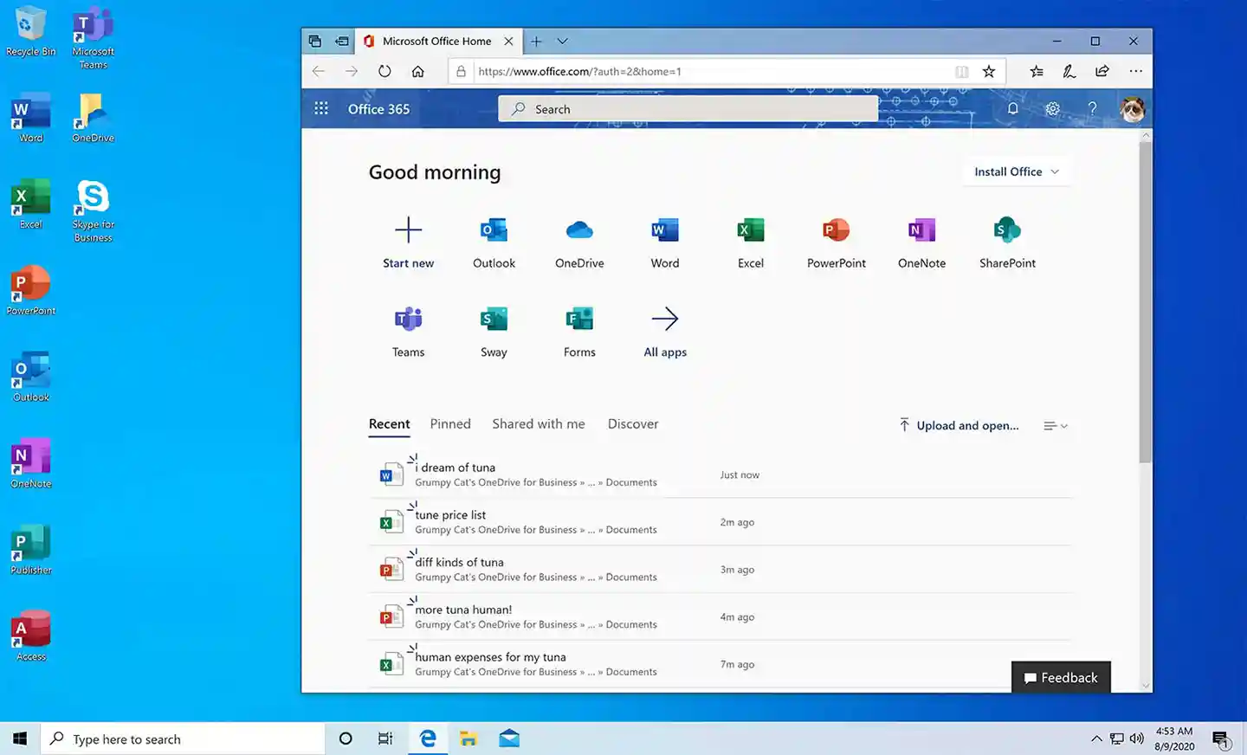Open Office 365 settings gear

click(1052, 109)
